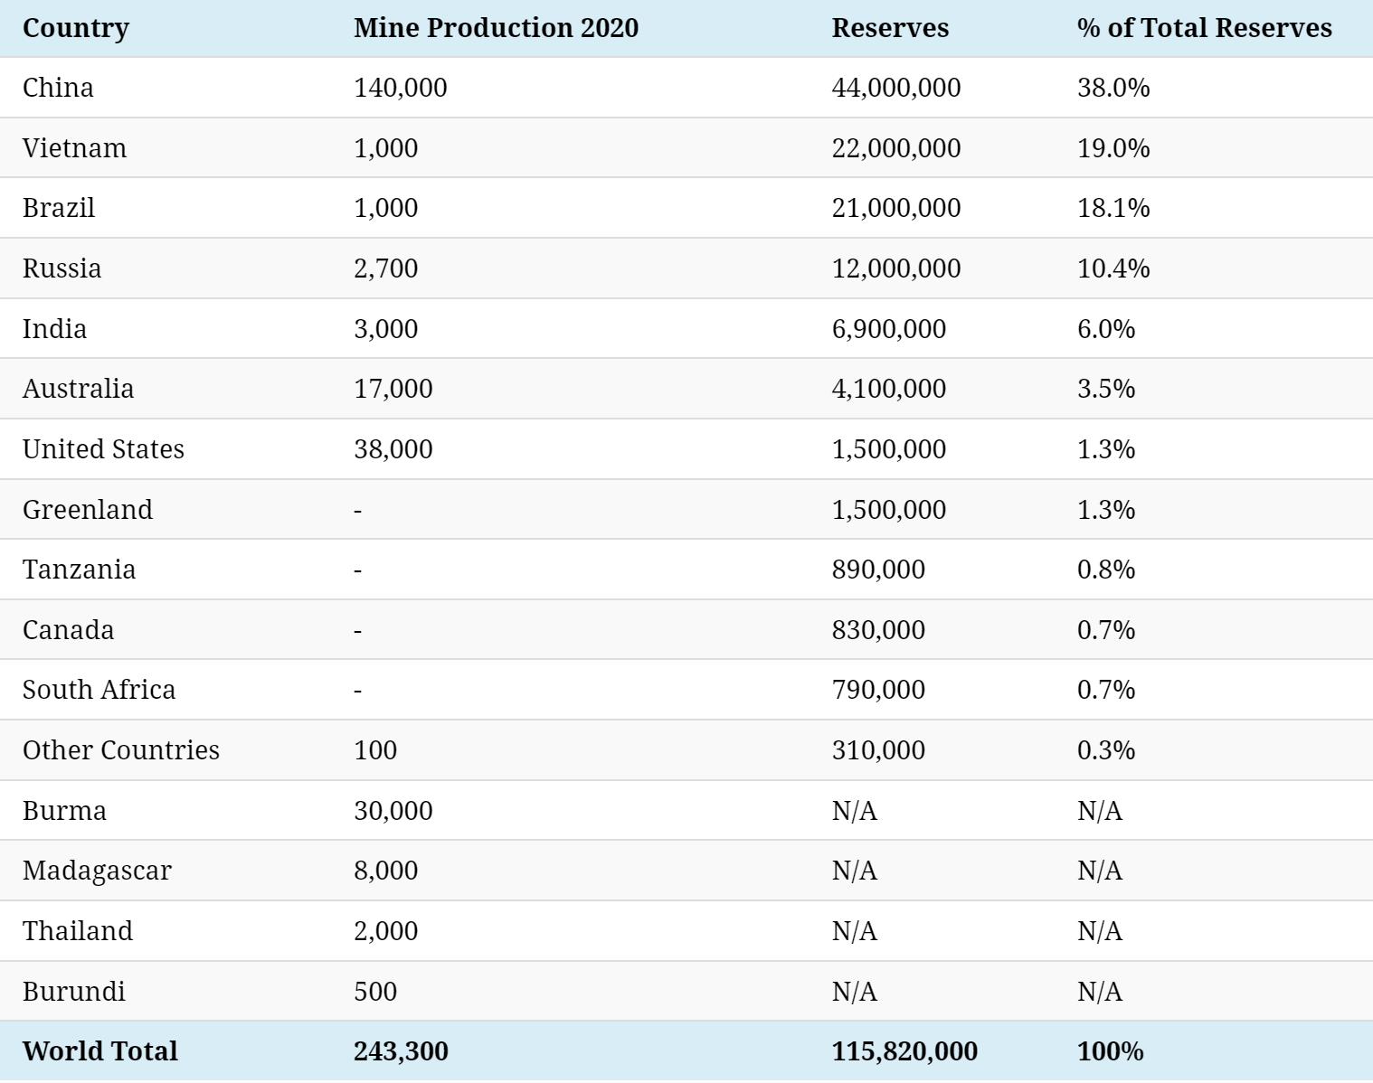This screenshot has height=1083, width=1373.
Task: Click Thailand's production value 2,000
Action: [x=386, y=930]
